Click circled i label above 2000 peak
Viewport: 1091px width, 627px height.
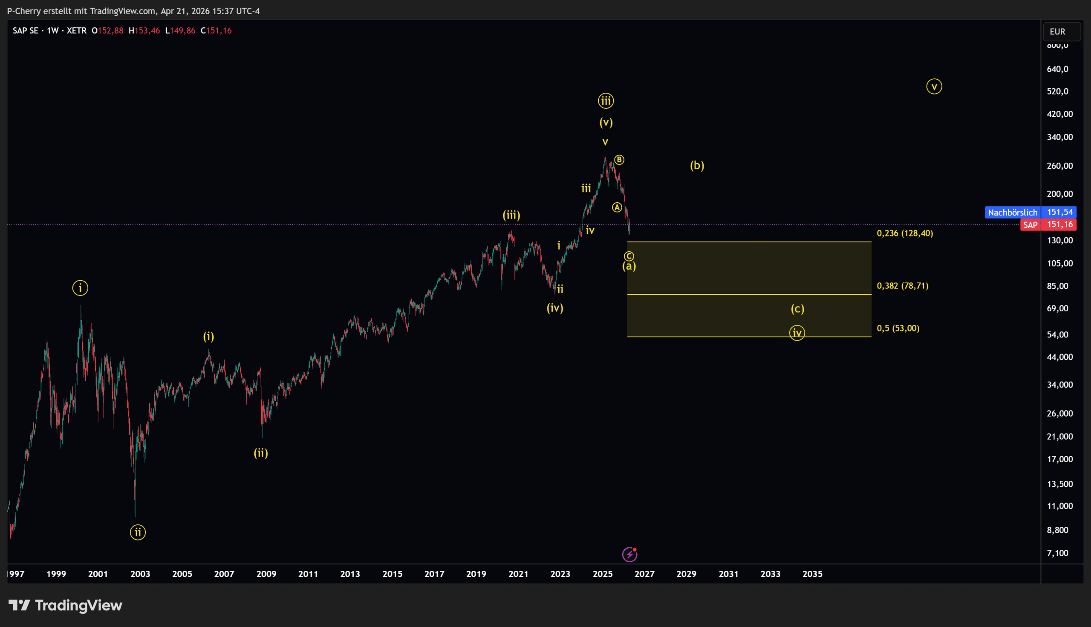click(x=80, y=288)
